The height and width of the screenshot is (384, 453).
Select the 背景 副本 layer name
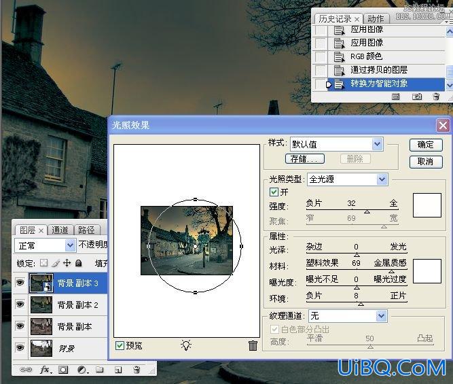(x=75, y=326)
